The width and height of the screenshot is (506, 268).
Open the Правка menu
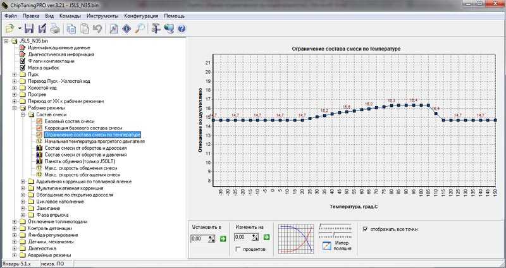31,16
